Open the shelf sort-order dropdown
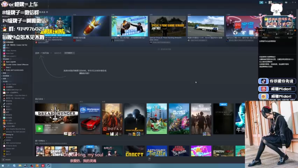Viewport: 298px width, 168px height. tap(69, 53)
